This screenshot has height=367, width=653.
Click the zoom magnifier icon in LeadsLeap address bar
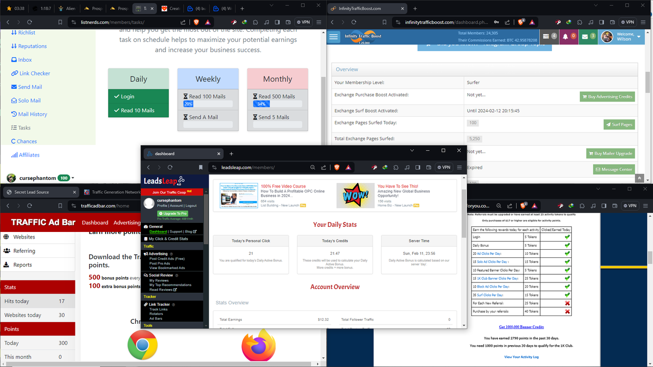coord(313,167)
